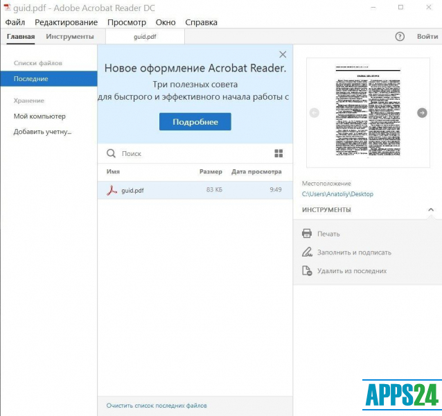
Task: Switch to the Инструменты tab
Action: [x=70, y=37]
